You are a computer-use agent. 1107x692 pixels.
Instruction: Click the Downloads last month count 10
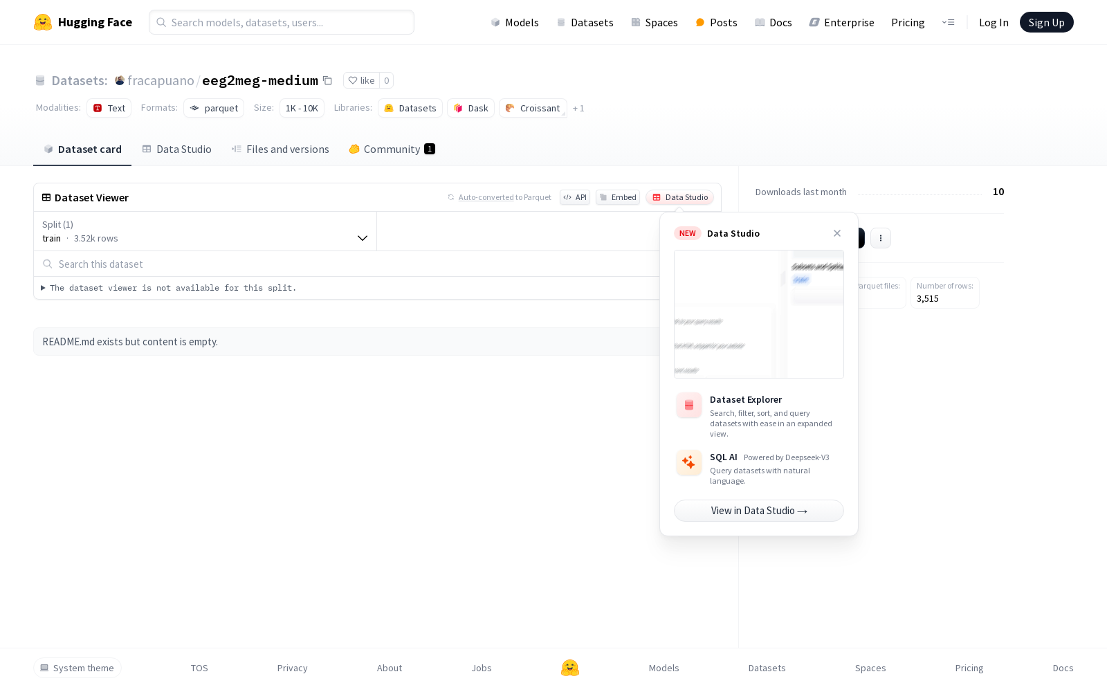[998, 192]
